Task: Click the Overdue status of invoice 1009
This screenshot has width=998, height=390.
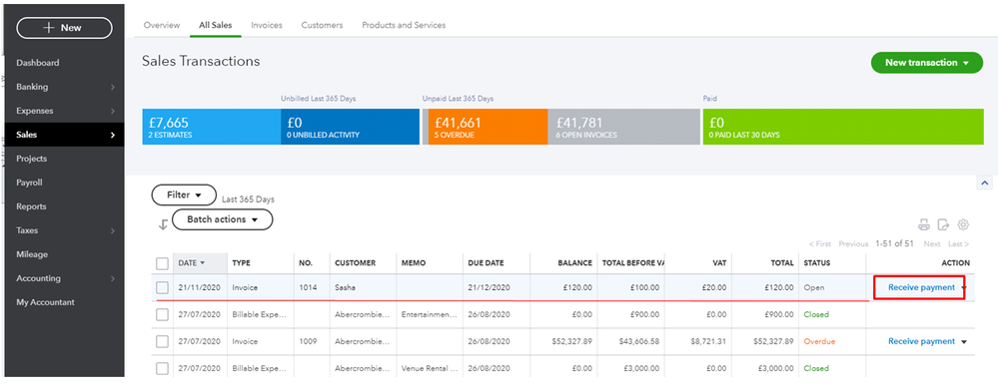Action: pos(819,342)
